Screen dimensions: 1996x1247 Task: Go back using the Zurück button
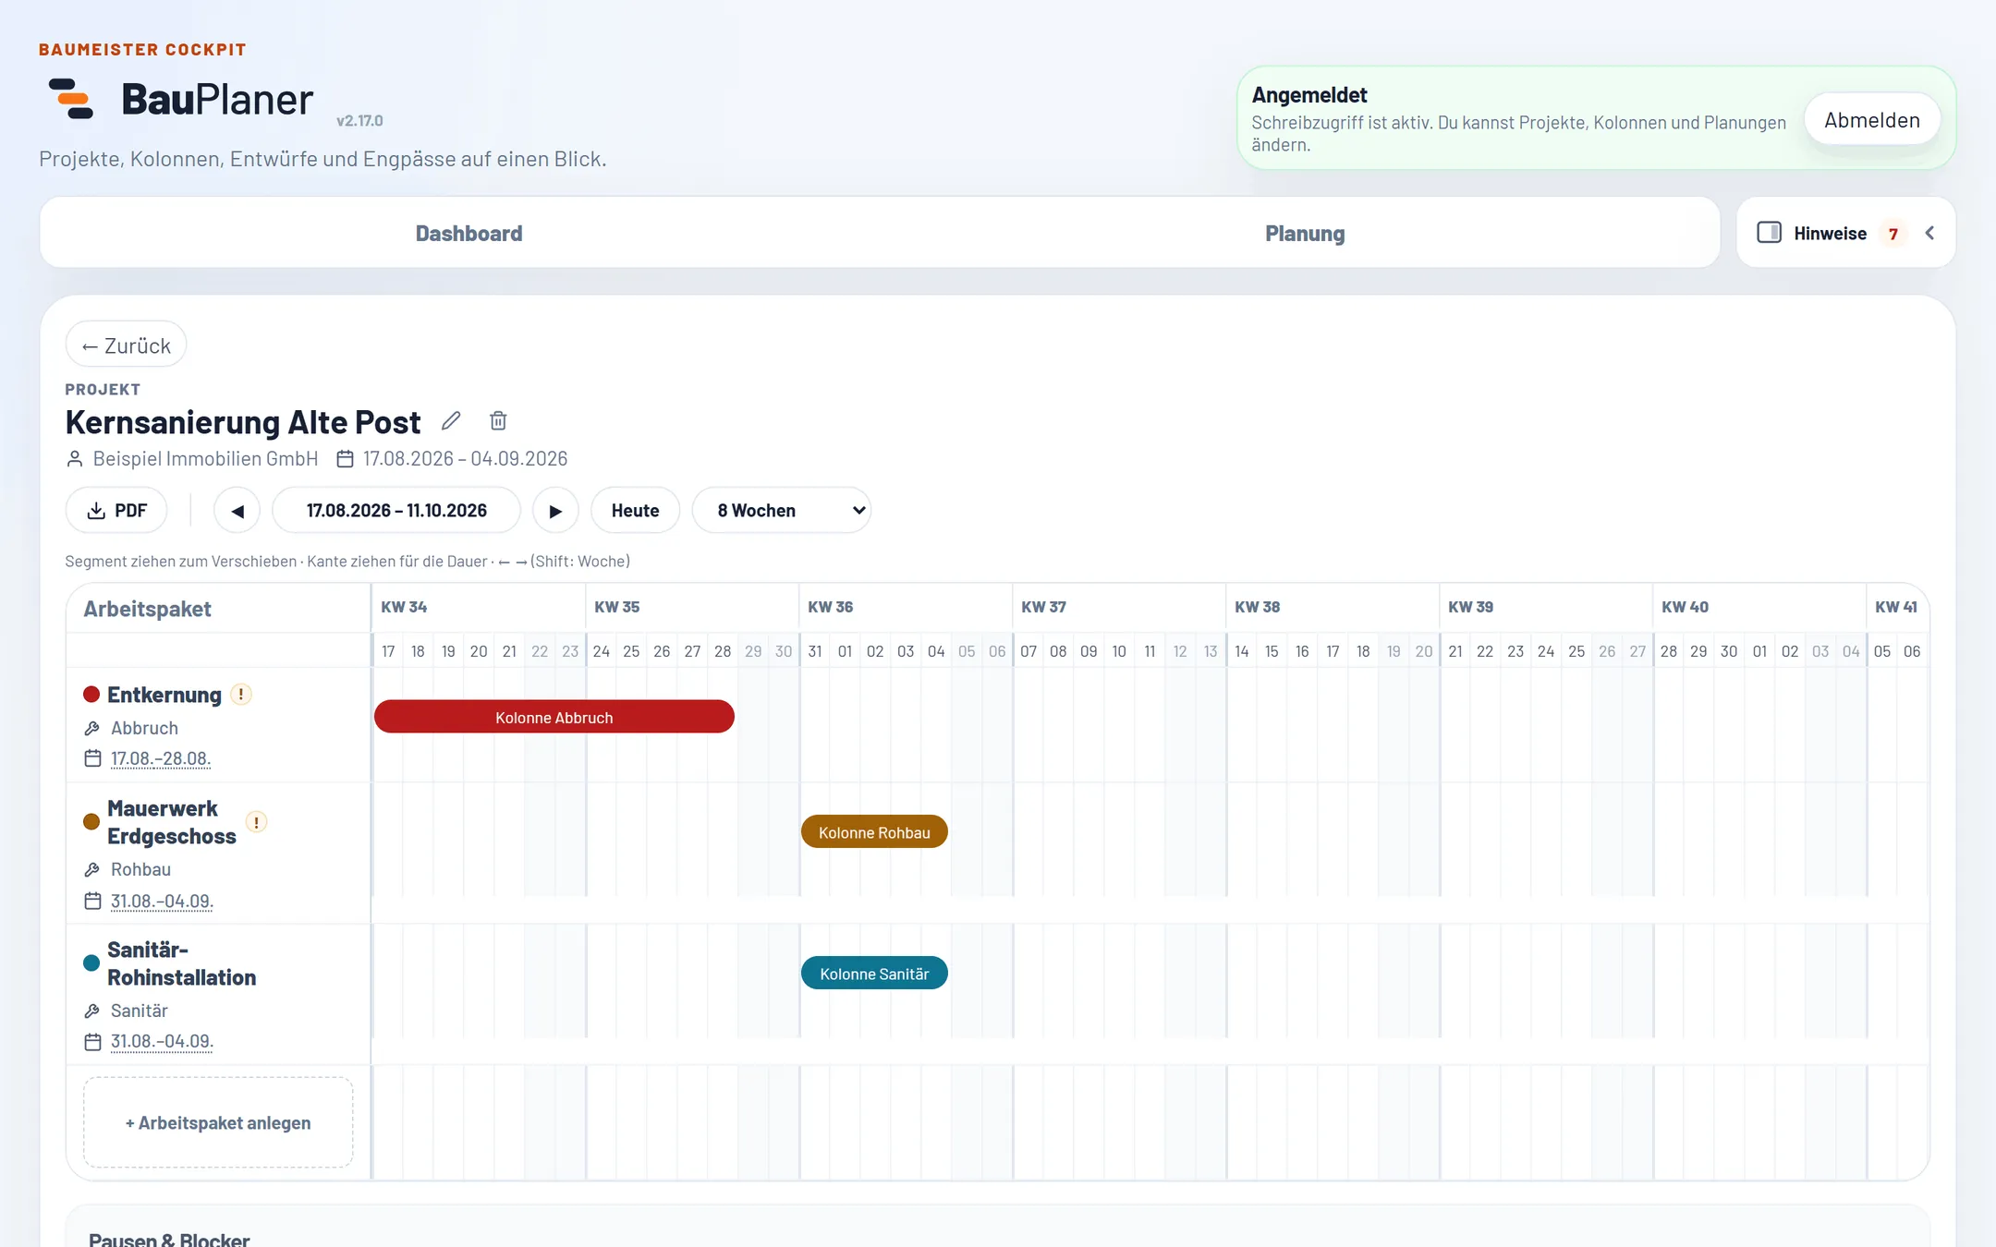126,345
